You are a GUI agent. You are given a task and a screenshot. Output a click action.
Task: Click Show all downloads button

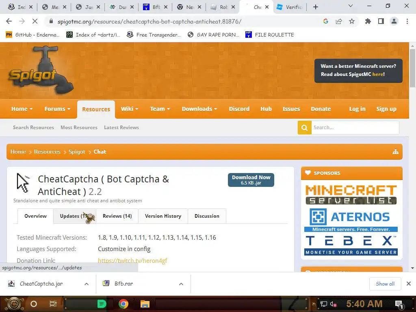pyautogui.click(x=385, y=284)
